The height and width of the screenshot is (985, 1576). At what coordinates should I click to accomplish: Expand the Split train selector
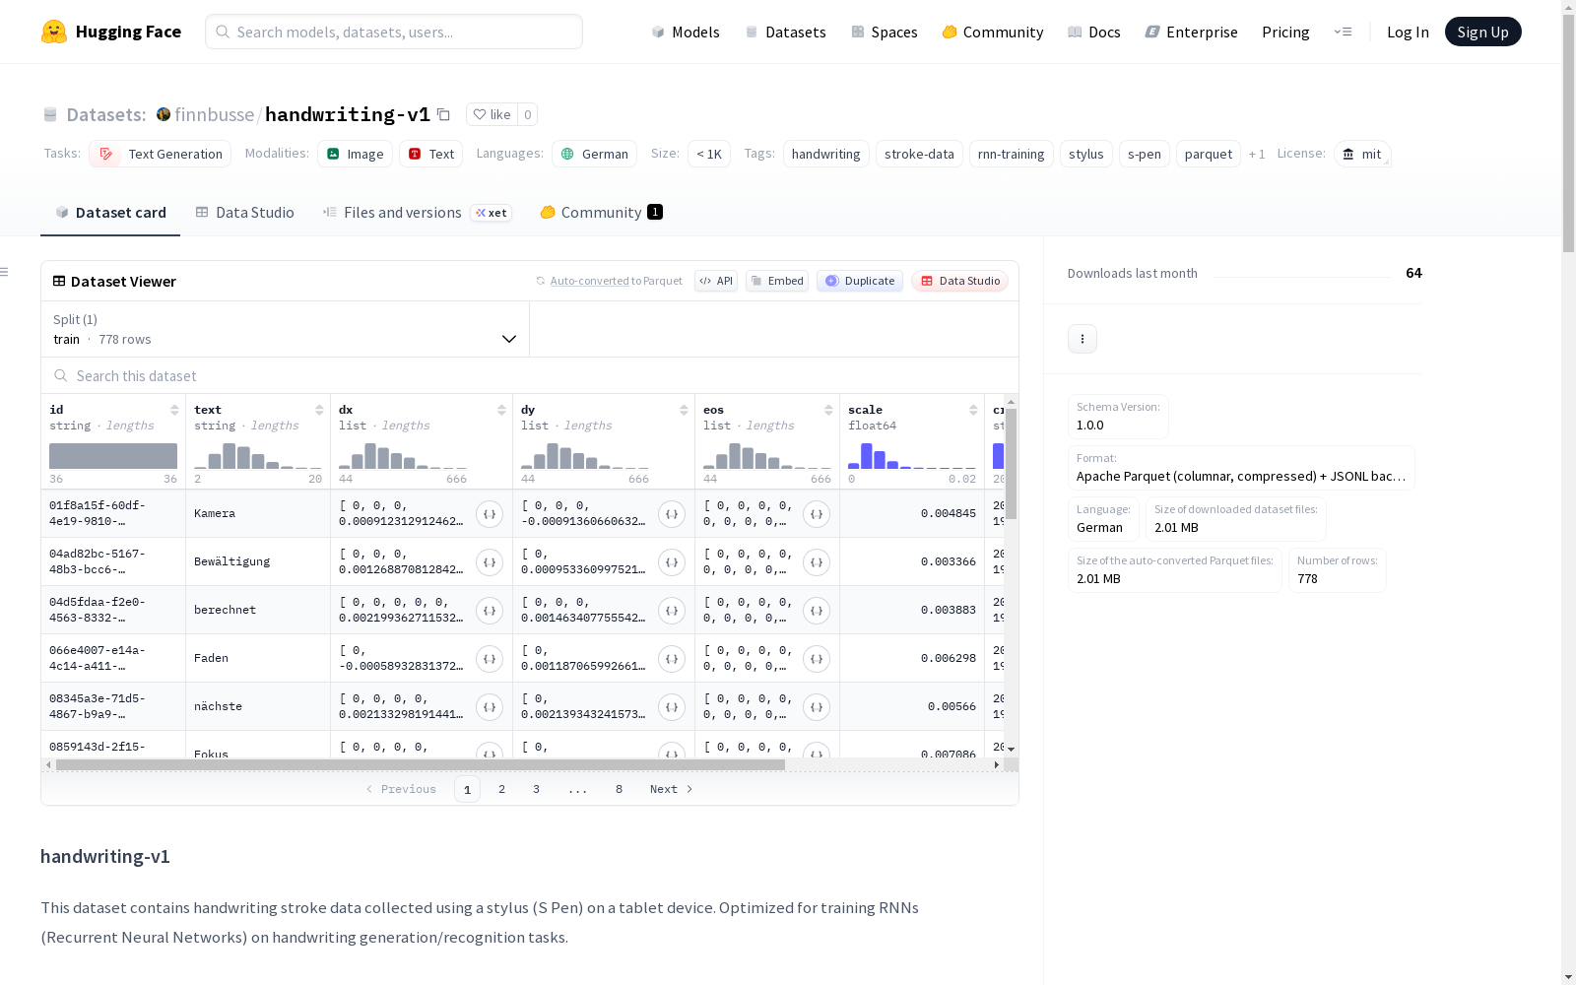(x=285, y=329)
